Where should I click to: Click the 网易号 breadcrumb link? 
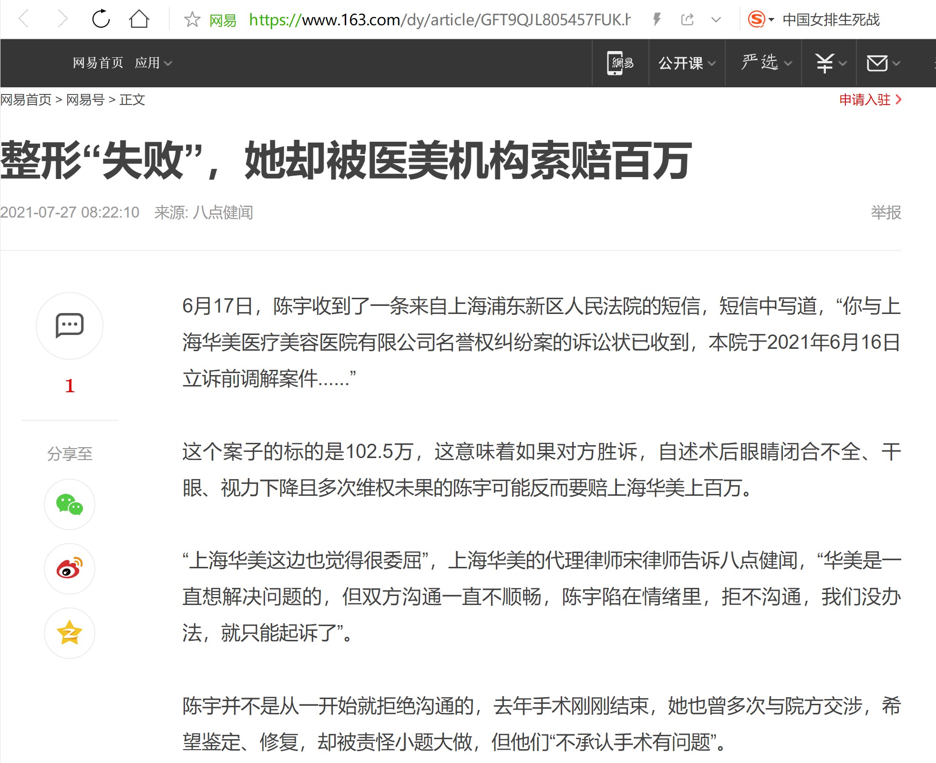(x=85, y=100)
